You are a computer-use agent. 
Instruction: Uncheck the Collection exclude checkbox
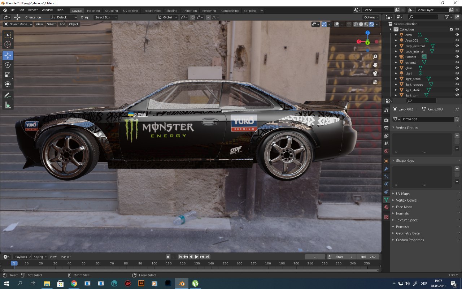pos(451,29)
